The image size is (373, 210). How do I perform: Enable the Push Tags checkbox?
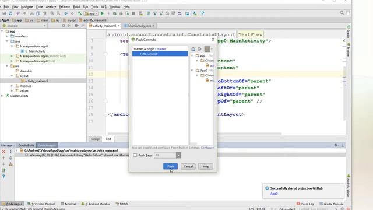[x=135, y=155]
